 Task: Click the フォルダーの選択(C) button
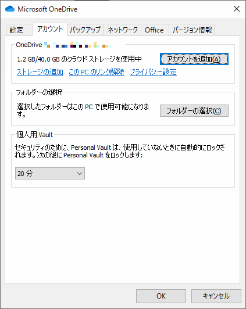click(x=194, y=111)
